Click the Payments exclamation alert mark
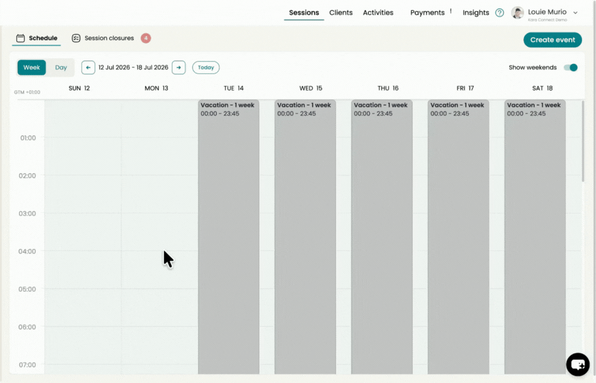This screenshot has height=383, width=596. tap(451, 11)
